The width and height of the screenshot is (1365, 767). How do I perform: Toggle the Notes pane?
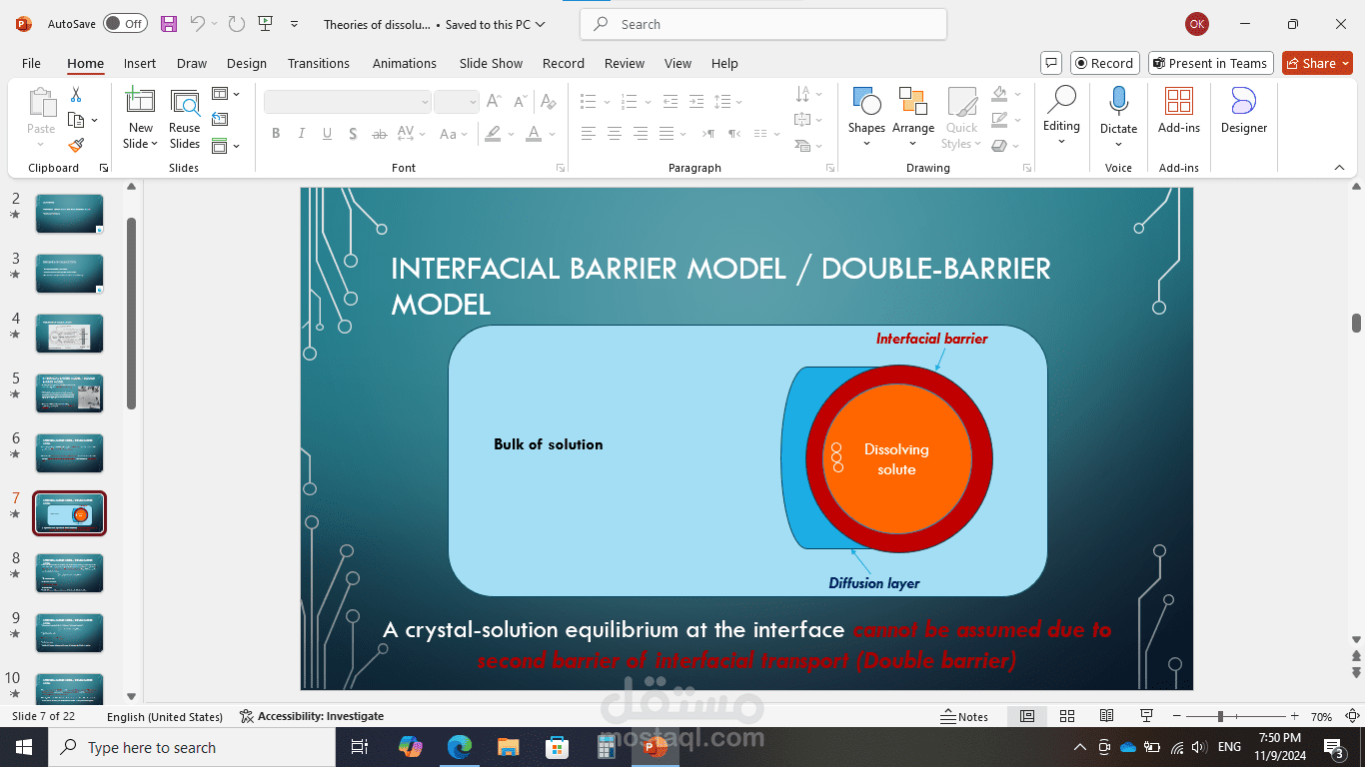tap(964, 716)
